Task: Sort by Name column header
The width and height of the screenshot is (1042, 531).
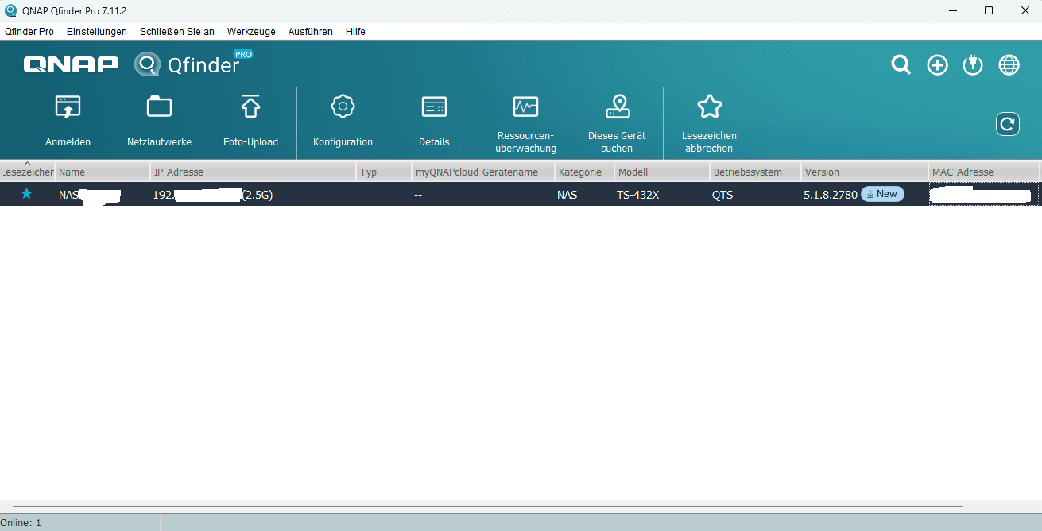Action: [x=103, y=172]
